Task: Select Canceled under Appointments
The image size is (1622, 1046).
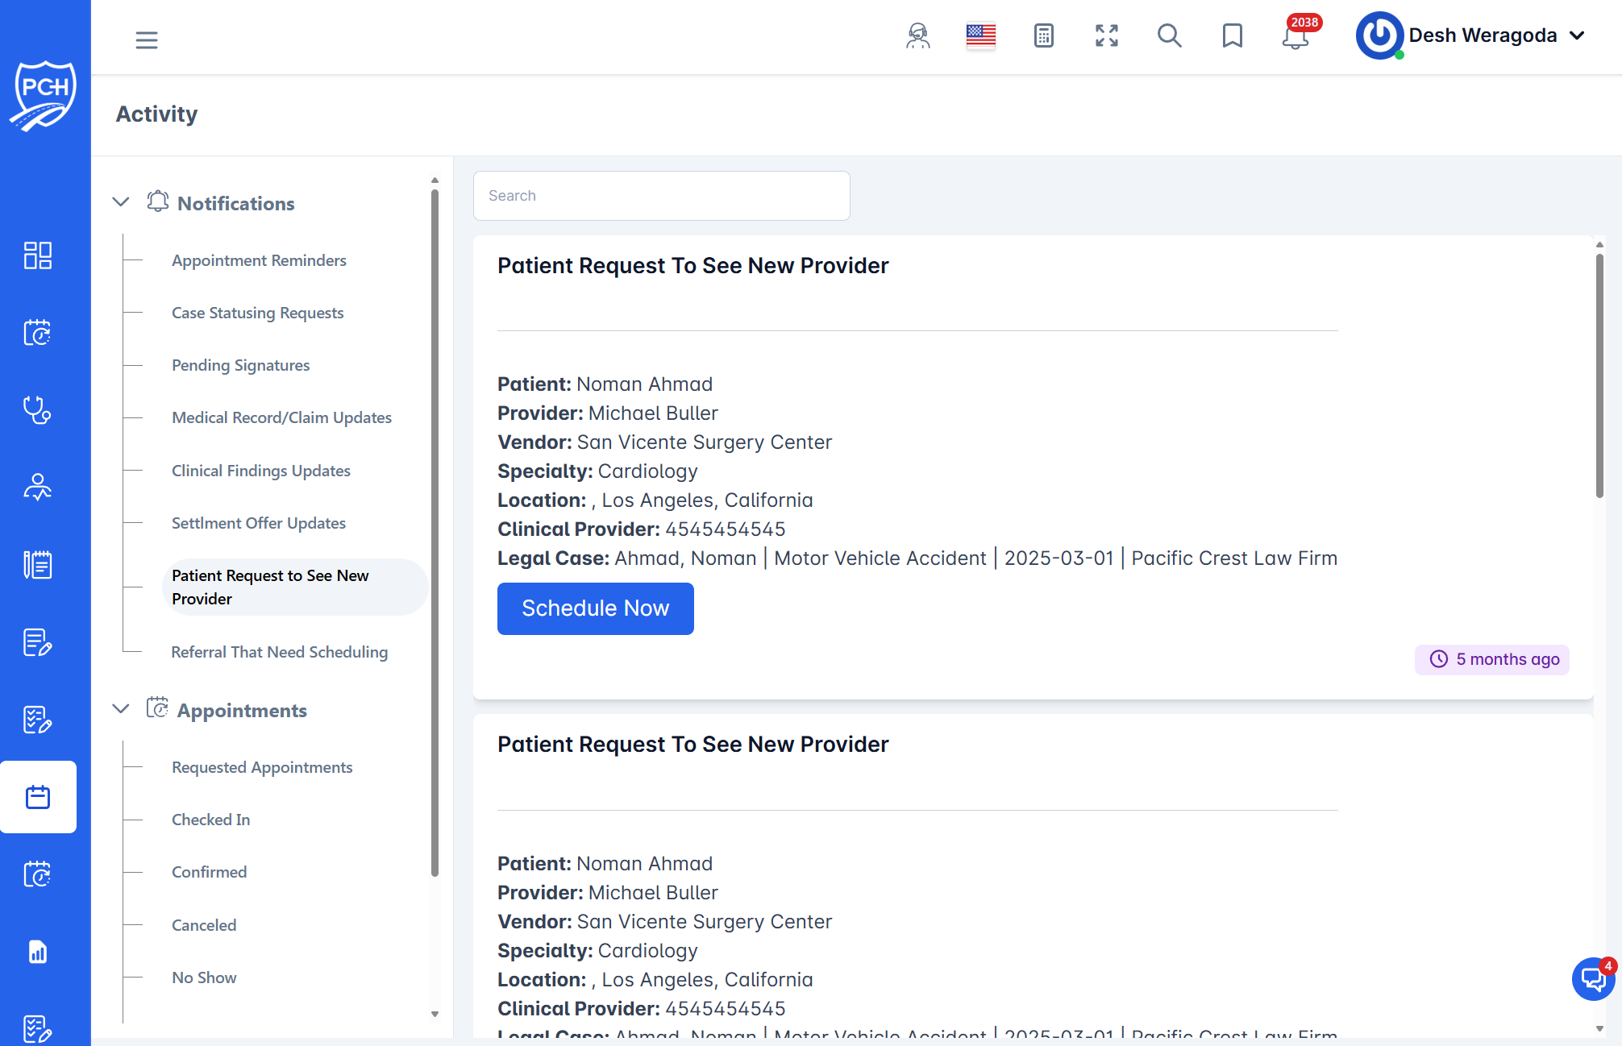Action: 204,924
